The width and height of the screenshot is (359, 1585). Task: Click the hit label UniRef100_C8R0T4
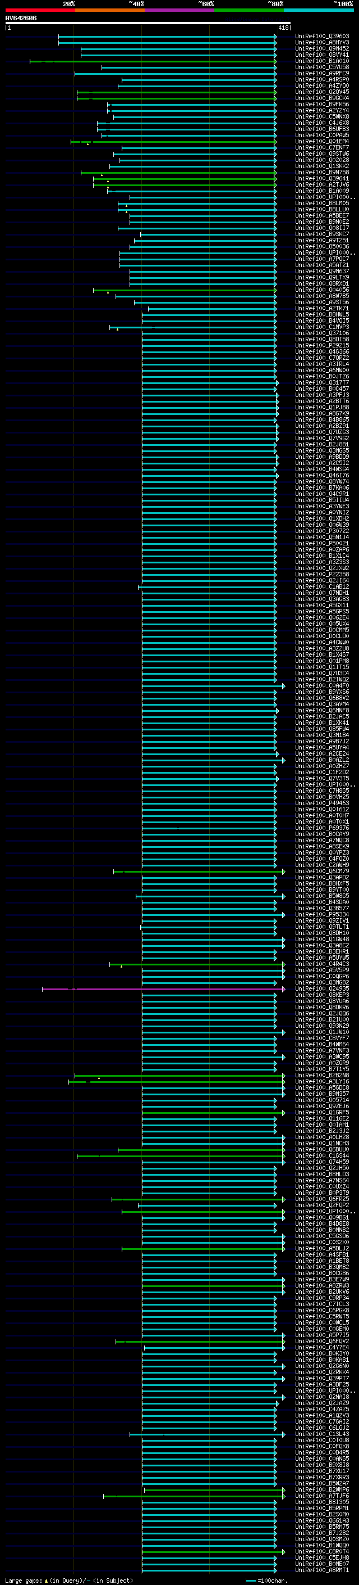point(322,1551)
